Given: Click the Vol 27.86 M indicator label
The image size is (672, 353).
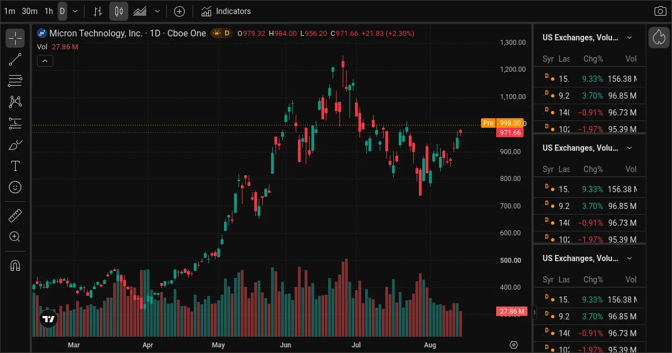Looking at the screenshot, I should [58, 47].
